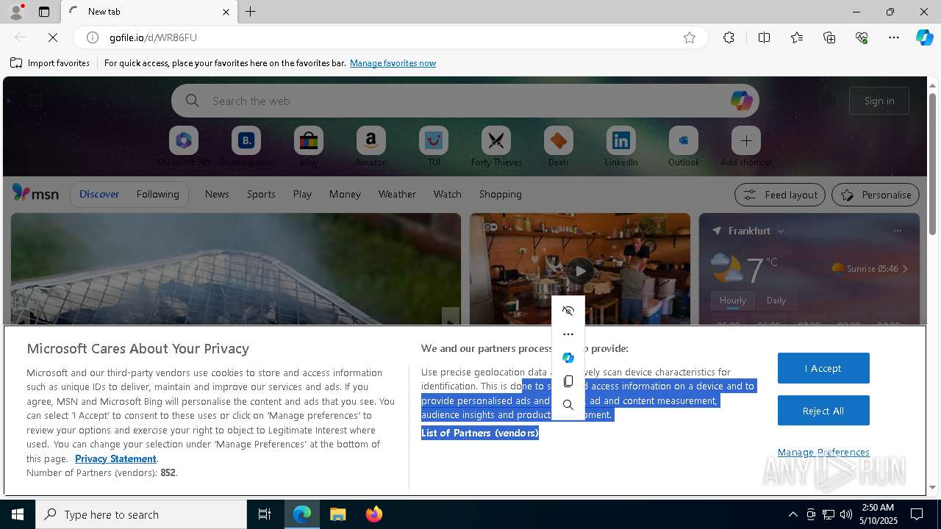Select the Daily forecast tab
This screenshot has height=529, width=941.
click(776, 301)
